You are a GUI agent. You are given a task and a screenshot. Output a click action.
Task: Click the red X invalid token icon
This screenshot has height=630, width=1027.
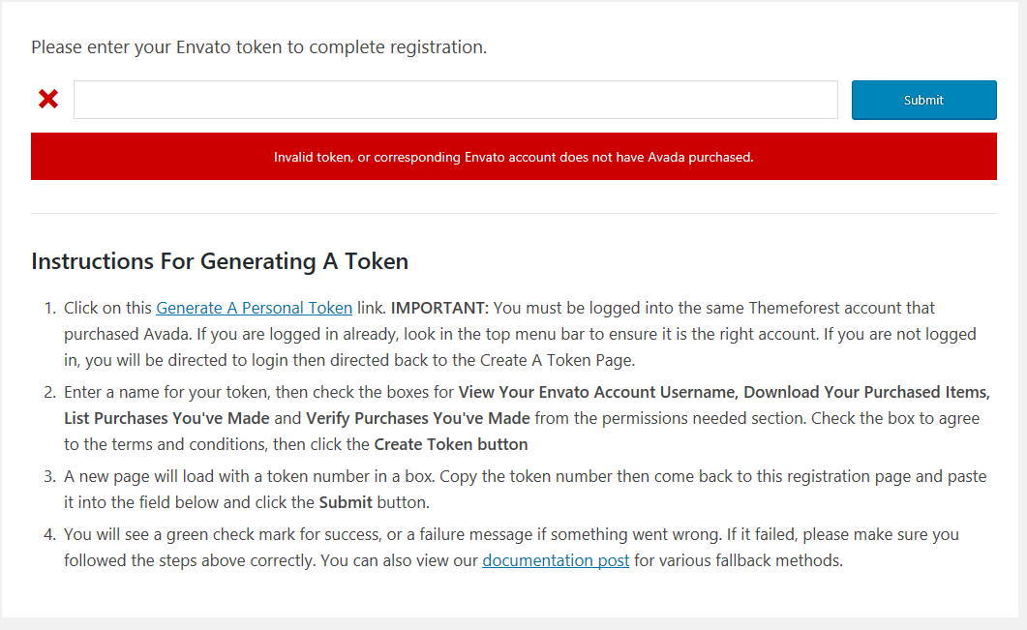pyautogui.click(x=48, y=99)
